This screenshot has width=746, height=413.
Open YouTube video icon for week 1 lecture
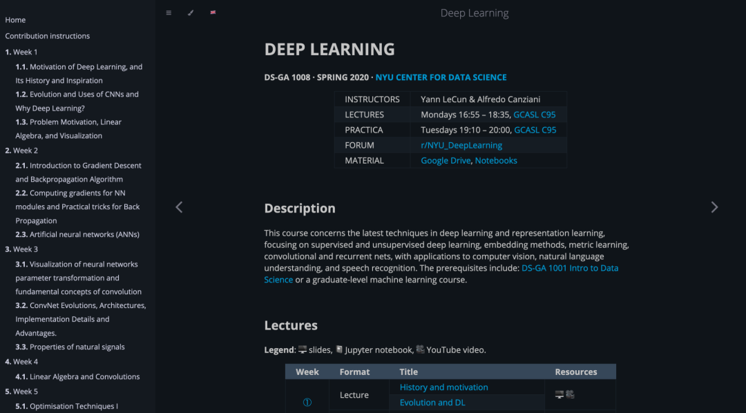(569, 394)
